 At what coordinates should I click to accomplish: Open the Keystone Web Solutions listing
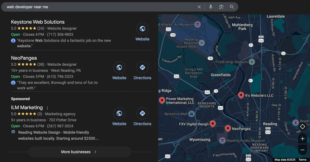click(37, 22)
